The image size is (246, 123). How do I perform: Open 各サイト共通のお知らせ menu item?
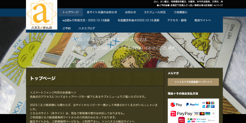coord(102,12)
